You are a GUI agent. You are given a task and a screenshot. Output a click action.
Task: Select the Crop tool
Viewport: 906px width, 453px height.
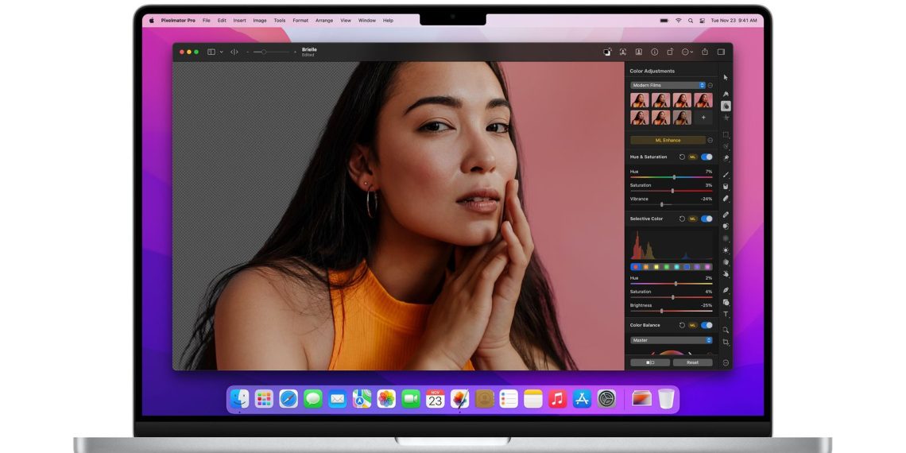[x=726, y=342]
